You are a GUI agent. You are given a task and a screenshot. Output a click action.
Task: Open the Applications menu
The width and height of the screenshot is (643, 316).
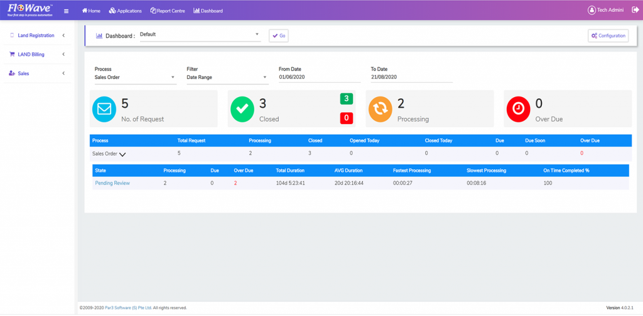(126, 11)
